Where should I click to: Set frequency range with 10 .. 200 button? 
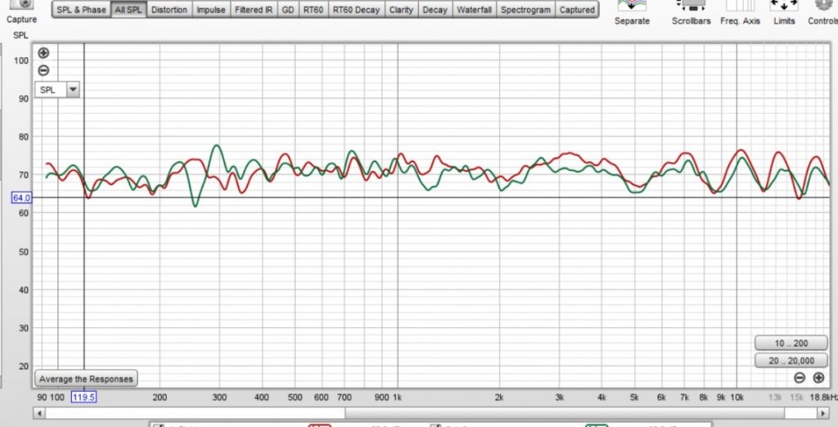click(791, 343)
